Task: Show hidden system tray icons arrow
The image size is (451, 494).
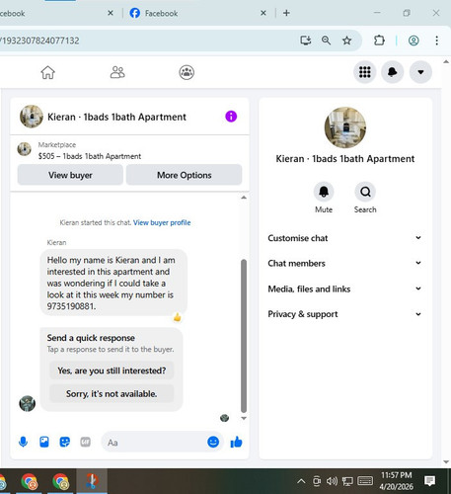Action: point(301,481)
